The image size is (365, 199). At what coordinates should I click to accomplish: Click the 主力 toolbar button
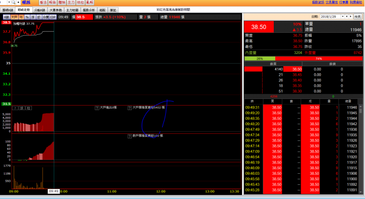coord(71,3)
